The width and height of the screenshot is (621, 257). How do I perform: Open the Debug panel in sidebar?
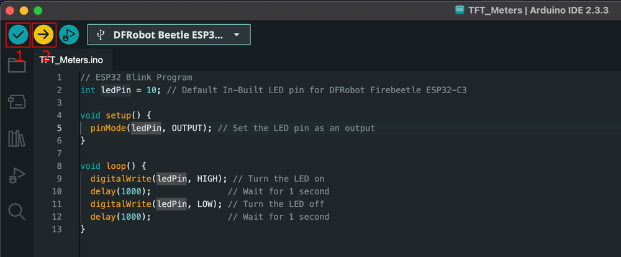[x=17, y=176]
